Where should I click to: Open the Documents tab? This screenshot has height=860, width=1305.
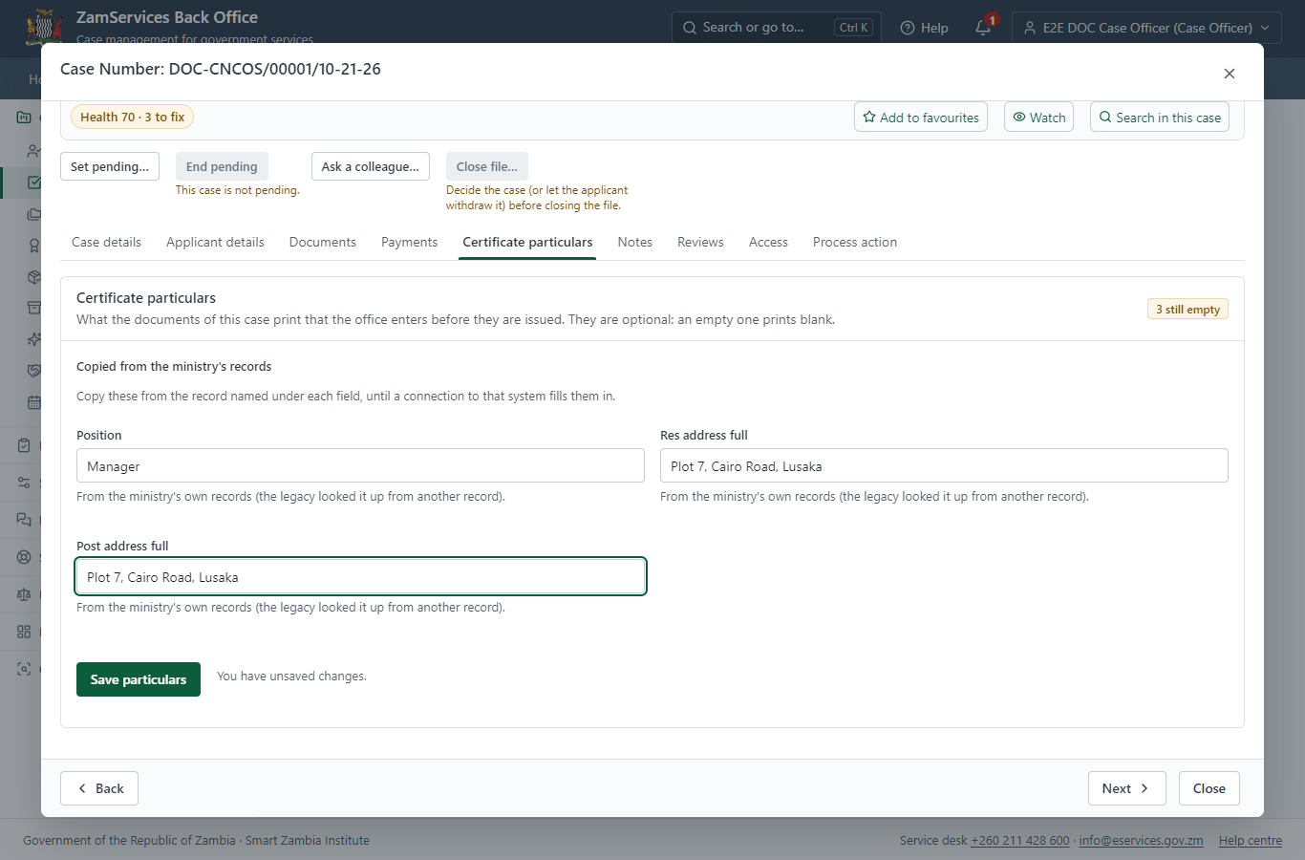coord(323,242)
